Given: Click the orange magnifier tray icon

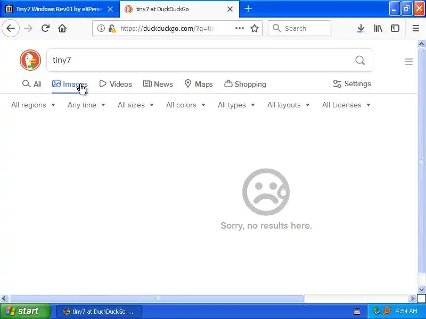Looking at the screenshot, I should click(x=387, y=311).
